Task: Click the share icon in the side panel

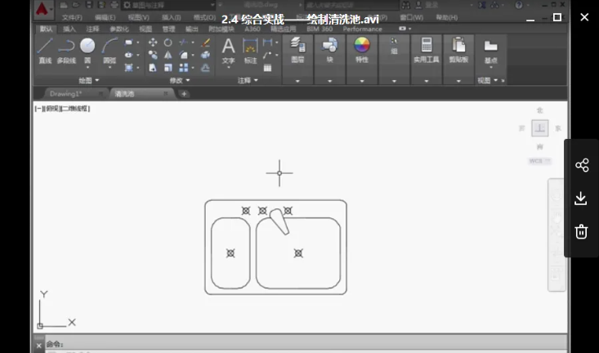Action: (x=582, y=165)
